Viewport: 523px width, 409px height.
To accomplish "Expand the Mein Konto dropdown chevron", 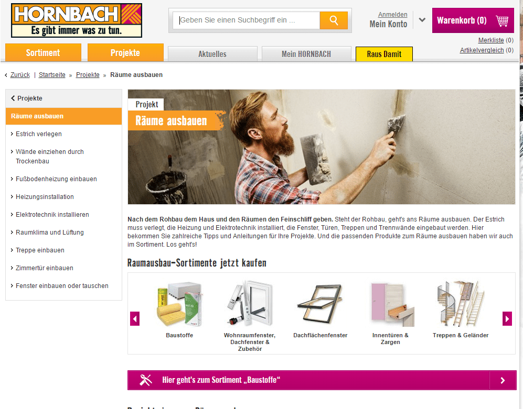I will 422,20.
